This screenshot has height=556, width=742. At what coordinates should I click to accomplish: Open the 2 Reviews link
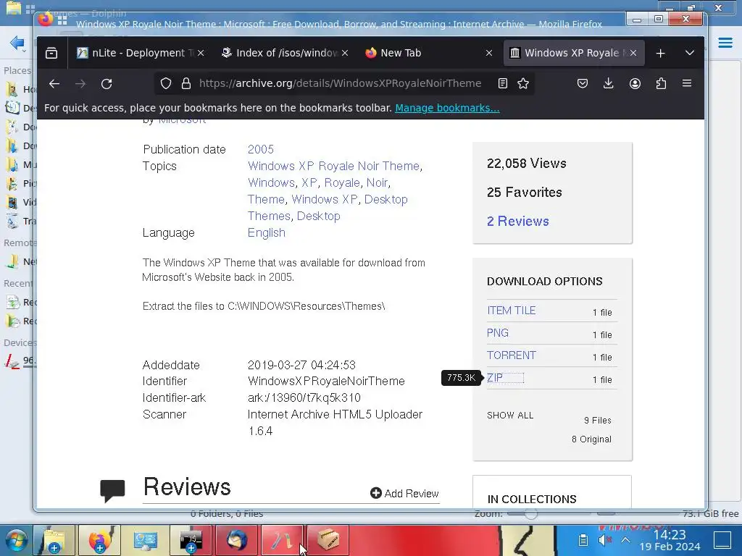(518, 222)
